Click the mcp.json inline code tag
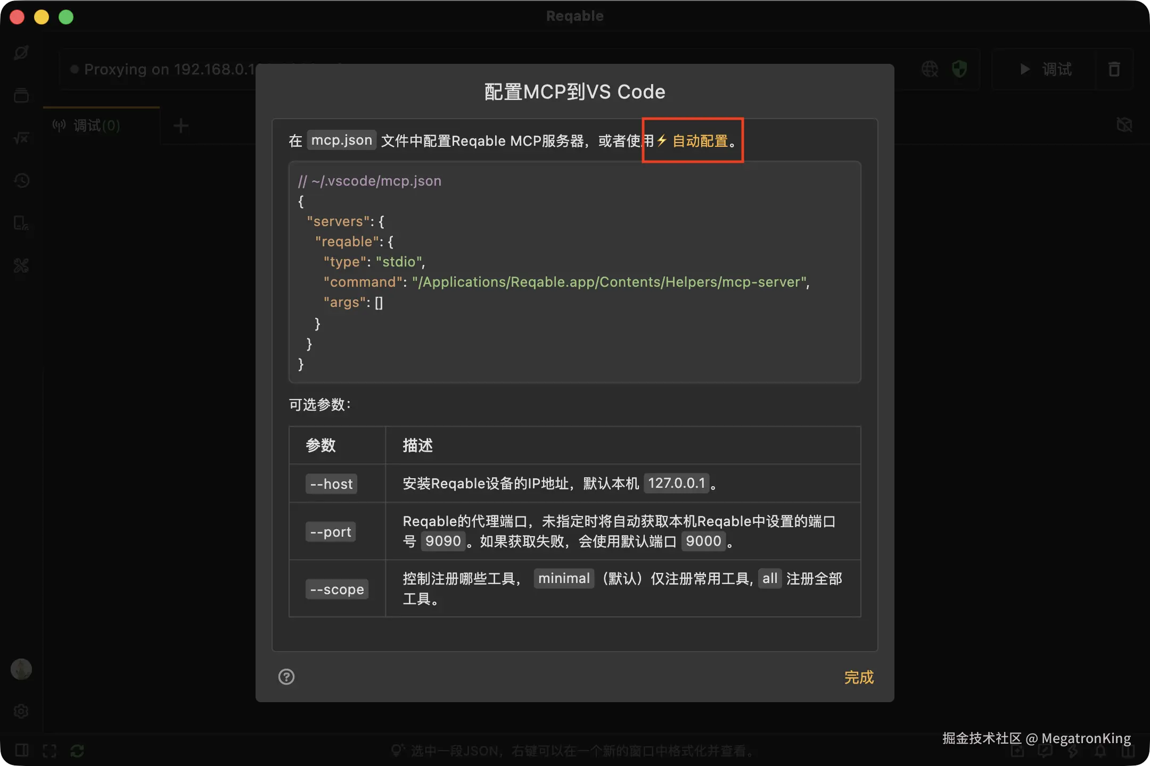Screen dimensions: 1150x766 click(342, 140)
